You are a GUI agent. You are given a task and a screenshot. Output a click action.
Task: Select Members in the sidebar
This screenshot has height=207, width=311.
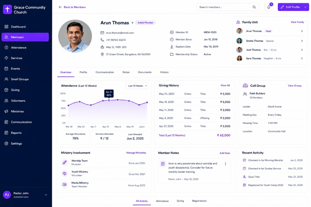click(25, 37)
